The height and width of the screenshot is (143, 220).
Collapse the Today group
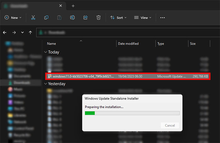[x=46, y=52]
